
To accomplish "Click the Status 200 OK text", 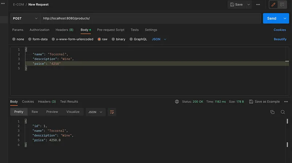I will pyautogui.click(x=192, y=102).
